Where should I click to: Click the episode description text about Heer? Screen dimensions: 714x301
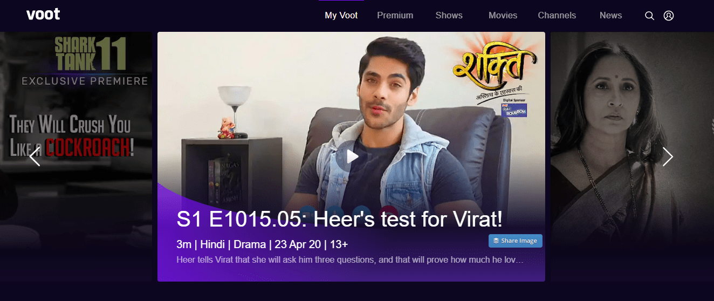[351, 260]
